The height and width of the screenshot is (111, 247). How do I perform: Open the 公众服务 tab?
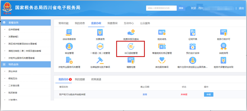(145, 23)
